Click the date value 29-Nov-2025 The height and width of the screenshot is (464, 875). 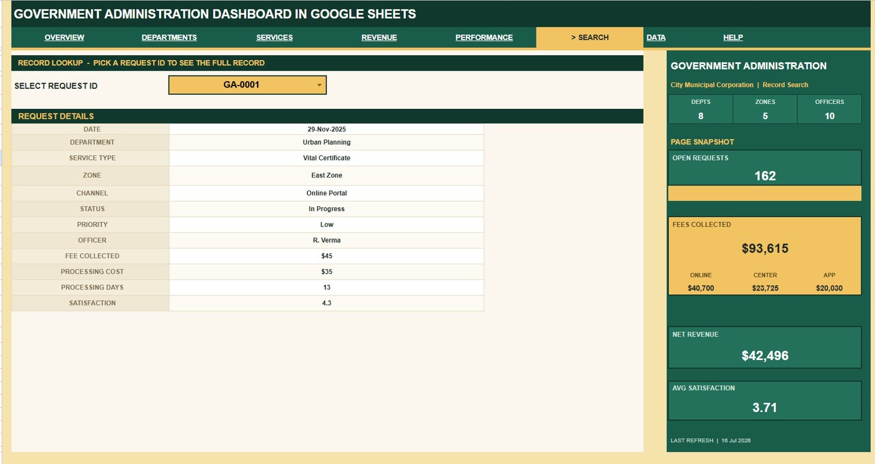click(x=326, y=129)
